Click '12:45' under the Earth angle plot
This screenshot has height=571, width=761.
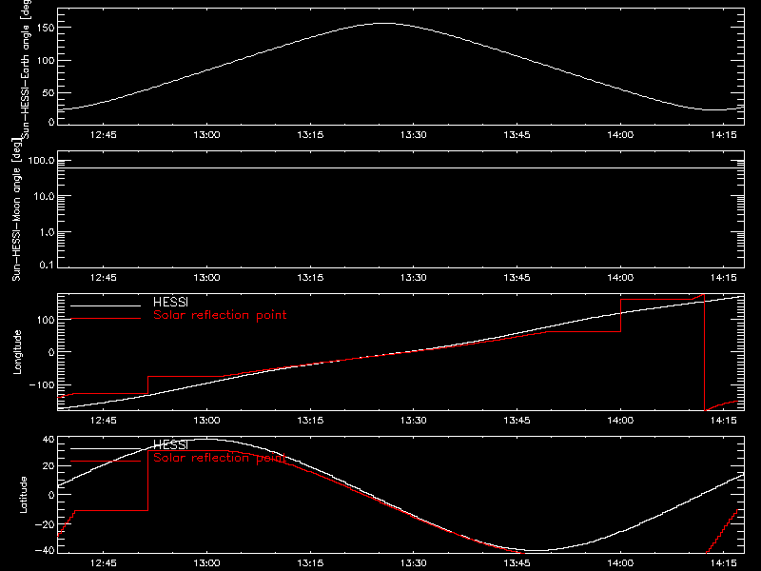coord(104,135)
